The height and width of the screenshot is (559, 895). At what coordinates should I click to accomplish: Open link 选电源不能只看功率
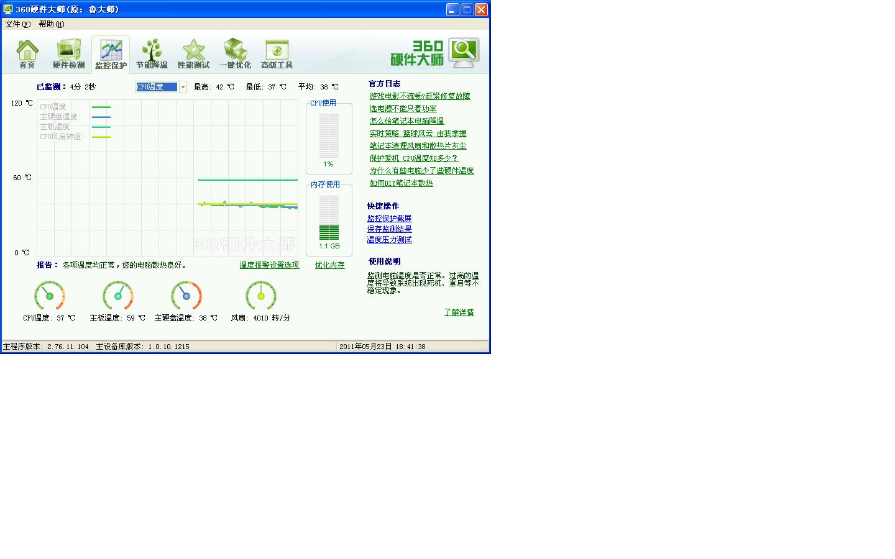pyautogui.click(x=403, y=109)
